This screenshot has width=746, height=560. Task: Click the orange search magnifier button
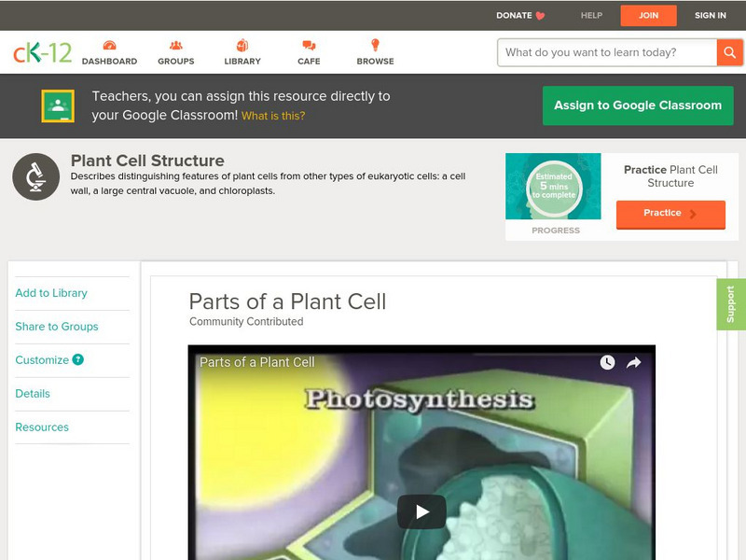(729, 52)
